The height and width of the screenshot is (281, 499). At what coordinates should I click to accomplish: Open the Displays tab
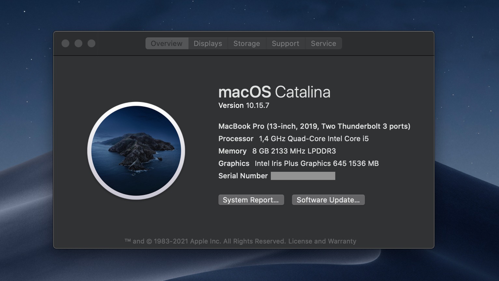coord(208,43)
